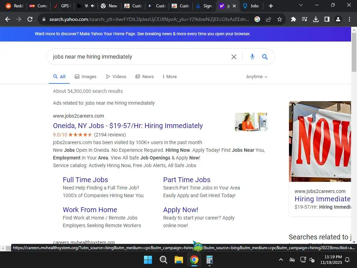
Task: Open a new browser tab
Action: point(271,6)
